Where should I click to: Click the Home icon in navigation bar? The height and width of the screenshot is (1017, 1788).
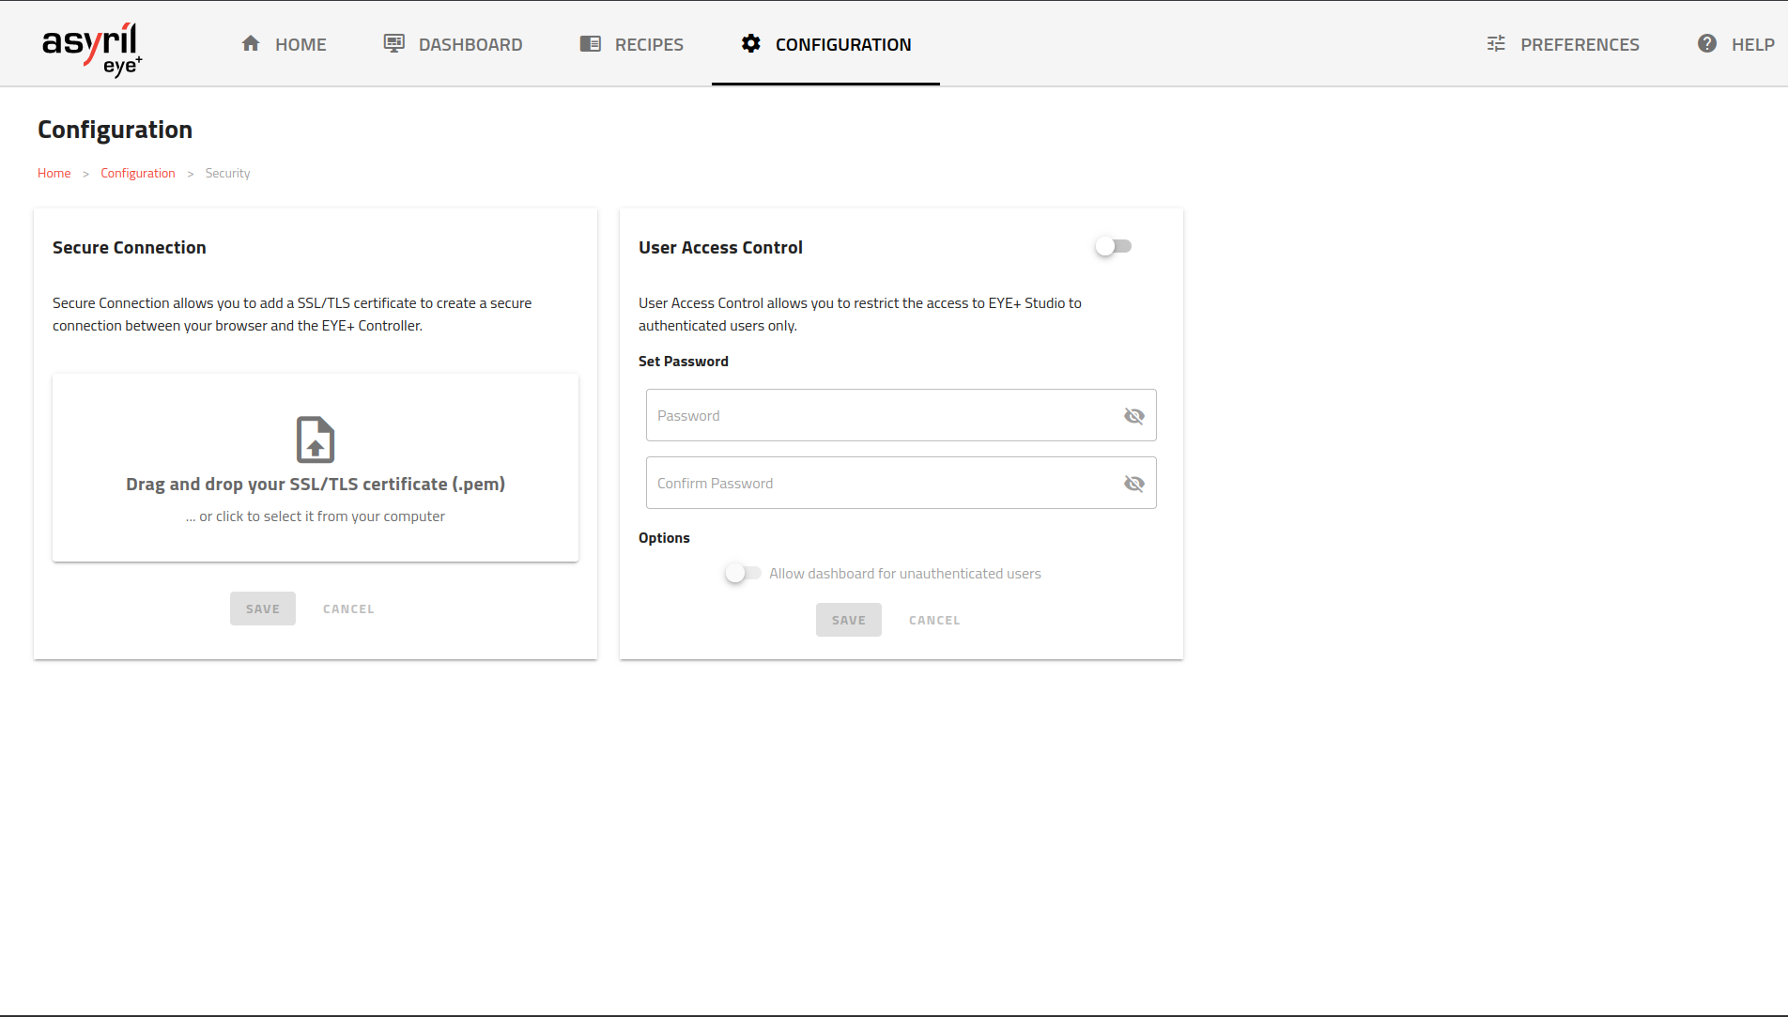(x=251, y=43)
